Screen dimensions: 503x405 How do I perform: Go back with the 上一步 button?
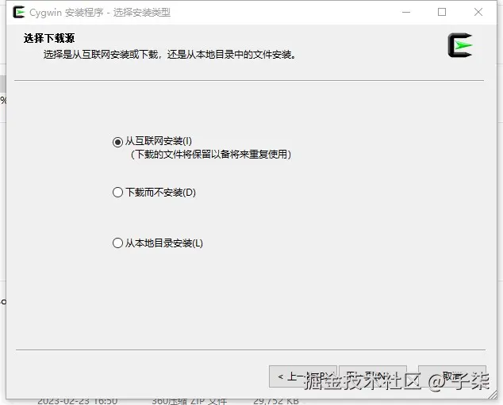coord(303,376)
